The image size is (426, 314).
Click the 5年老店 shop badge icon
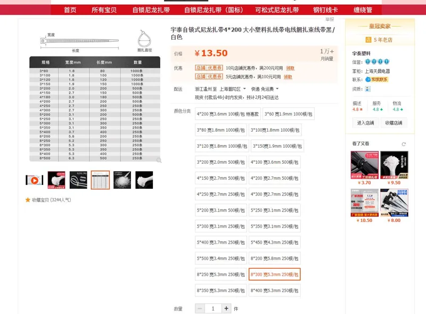pyautogui.click(x=368, y=40)
